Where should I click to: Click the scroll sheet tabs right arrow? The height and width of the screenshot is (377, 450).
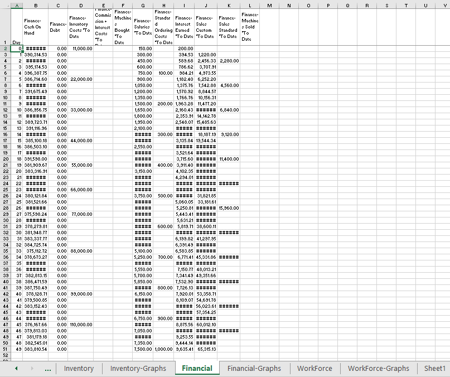(x=32, y=368)
